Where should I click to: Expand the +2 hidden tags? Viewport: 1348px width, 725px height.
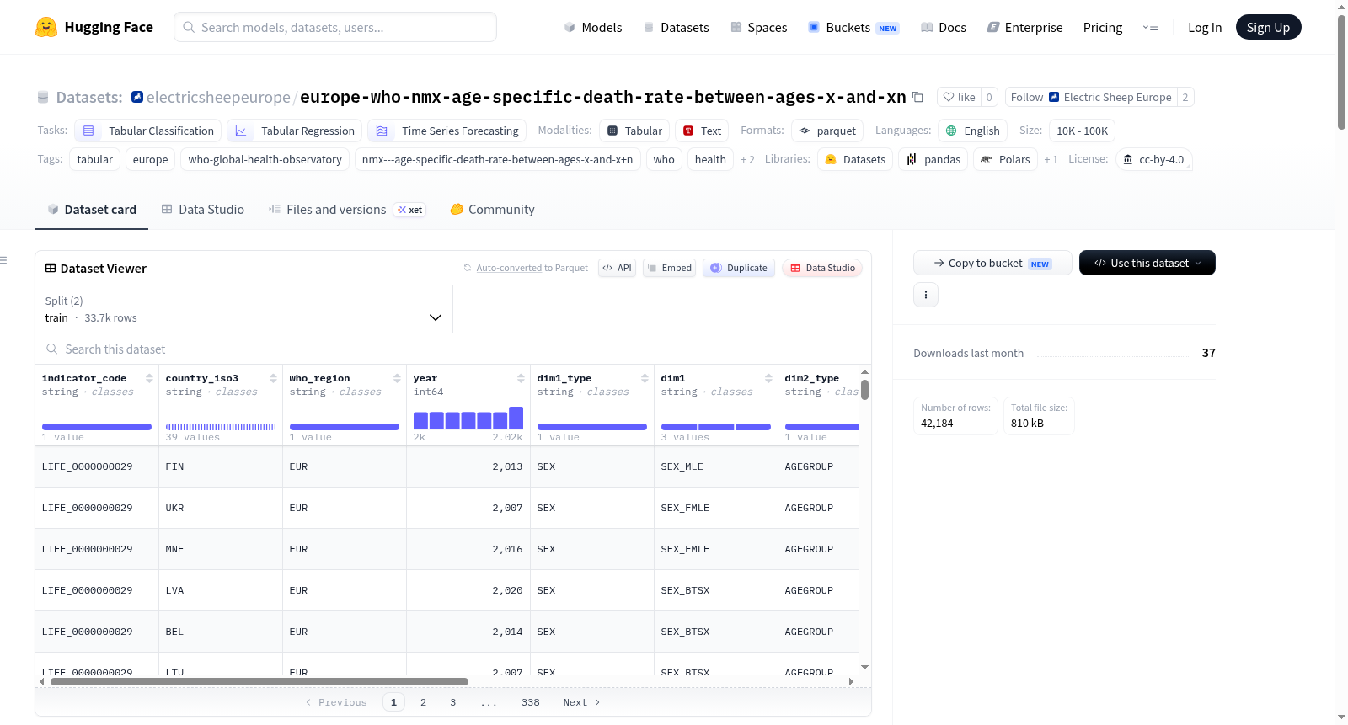coord(747,159)
